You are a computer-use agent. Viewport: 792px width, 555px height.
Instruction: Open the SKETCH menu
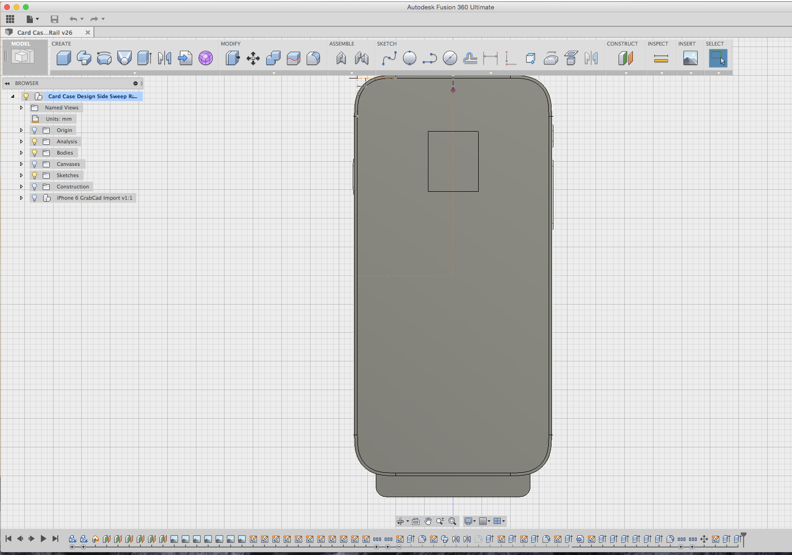pyautogui.click(x=387, y=44)
